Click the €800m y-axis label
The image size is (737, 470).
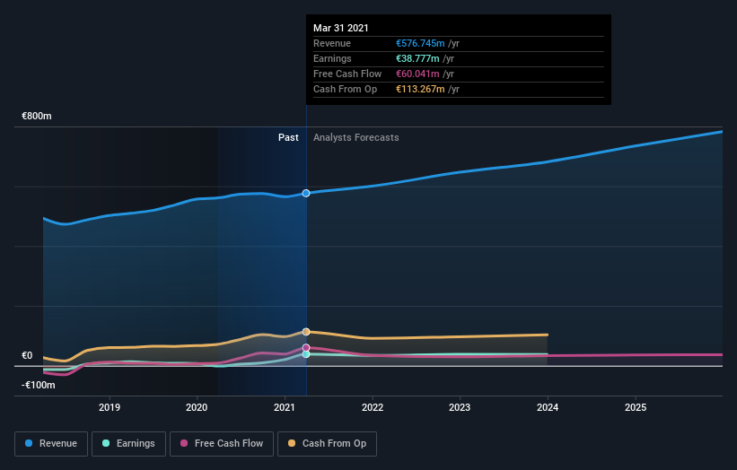[37, 116]
